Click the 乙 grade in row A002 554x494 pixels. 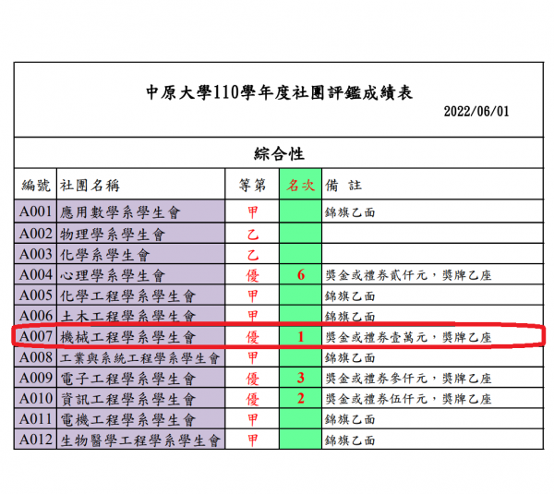253,235
